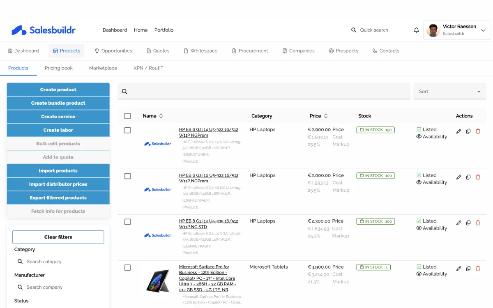Click the Microsoft Surface Pro thumbnail
Viewport: 493px width, 308px height.
click(x=158, y=281)
